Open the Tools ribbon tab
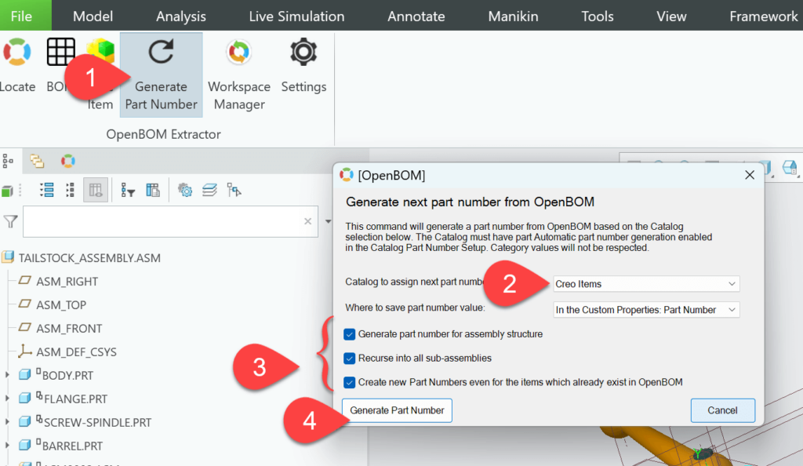This screenshot has height=466, width=803. (x=597, y=16)
